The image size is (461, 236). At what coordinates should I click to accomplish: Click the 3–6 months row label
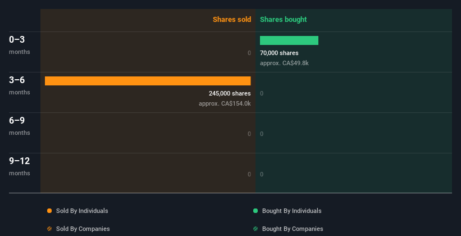tap(20, 85)
